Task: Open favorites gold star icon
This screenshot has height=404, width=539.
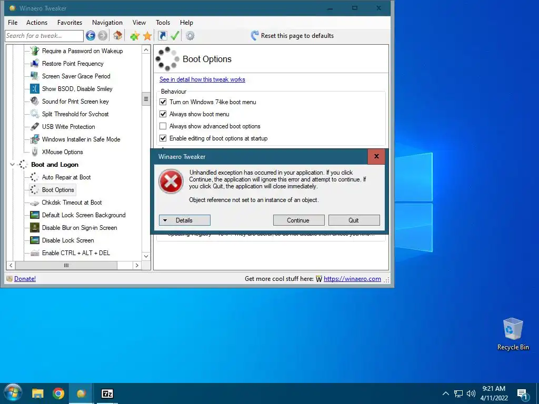Action: click(147, 36)
